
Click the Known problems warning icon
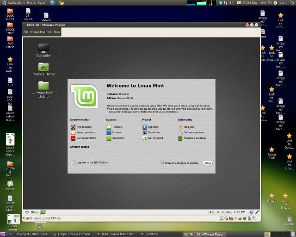pyautogui.click(x=73, y=132)
